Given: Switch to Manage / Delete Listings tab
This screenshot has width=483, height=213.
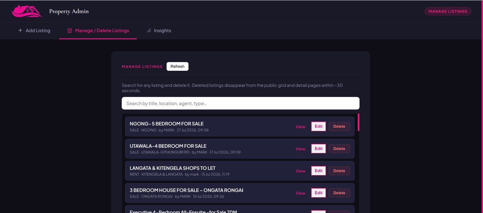Looking at the screenshot, I should (x=98, y=30).
